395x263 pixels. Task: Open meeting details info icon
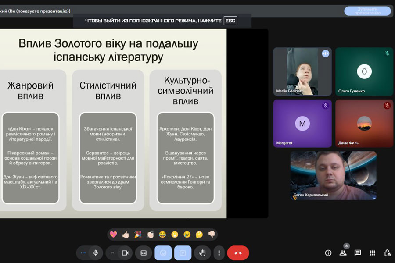click(x=328, y=253)
